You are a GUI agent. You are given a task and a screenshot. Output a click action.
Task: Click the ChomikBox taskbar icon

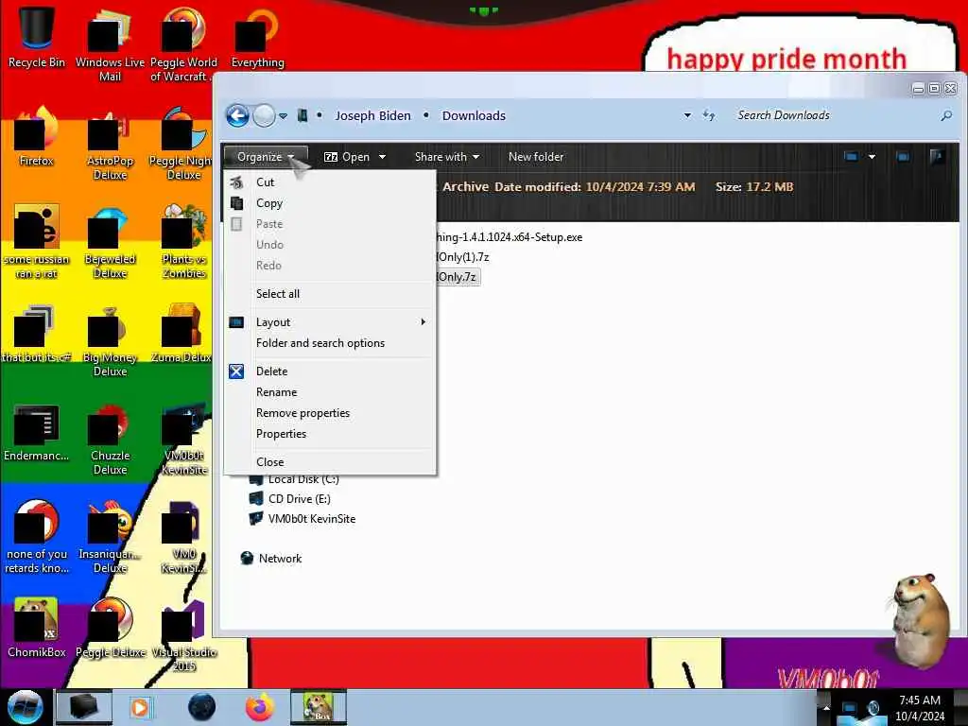pyautogui.click(x=318, y=707)
